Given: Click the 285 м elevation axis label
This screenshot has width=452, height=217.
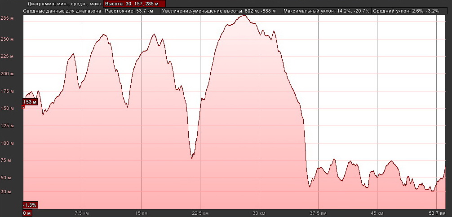Looking at the screenshot, I should (x=7, y=18).
